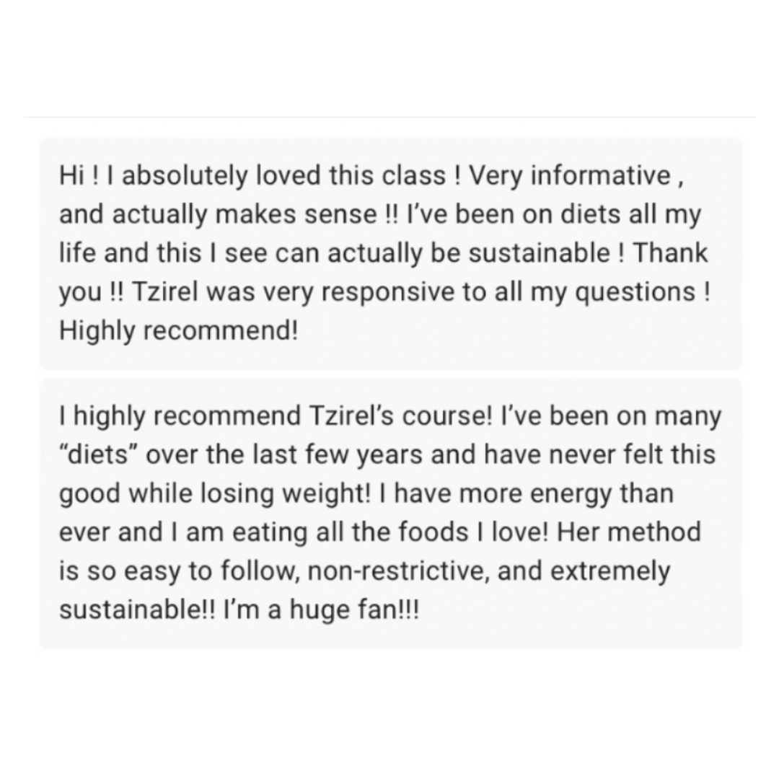Click "good while losing weight!" text
Image resolution: width=779 pixels, height=779 pixels.
point(215,494)
